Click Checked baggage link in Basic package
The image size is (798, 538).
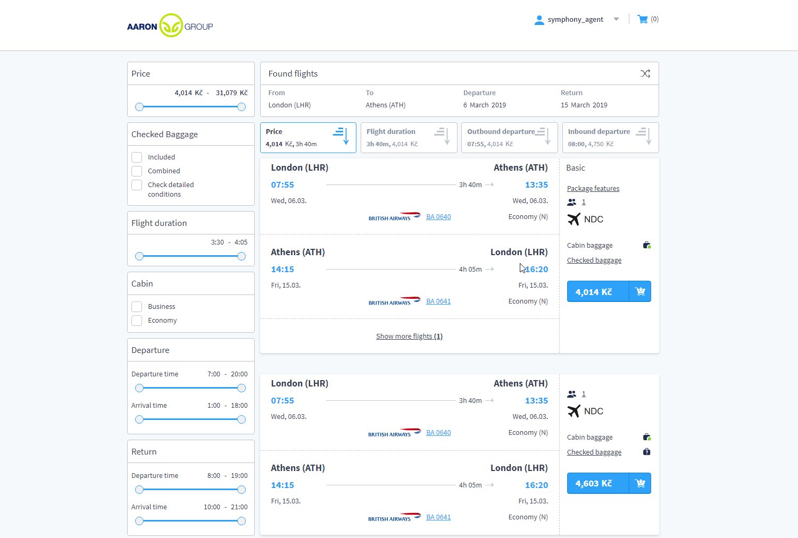[x=594, y=260]
